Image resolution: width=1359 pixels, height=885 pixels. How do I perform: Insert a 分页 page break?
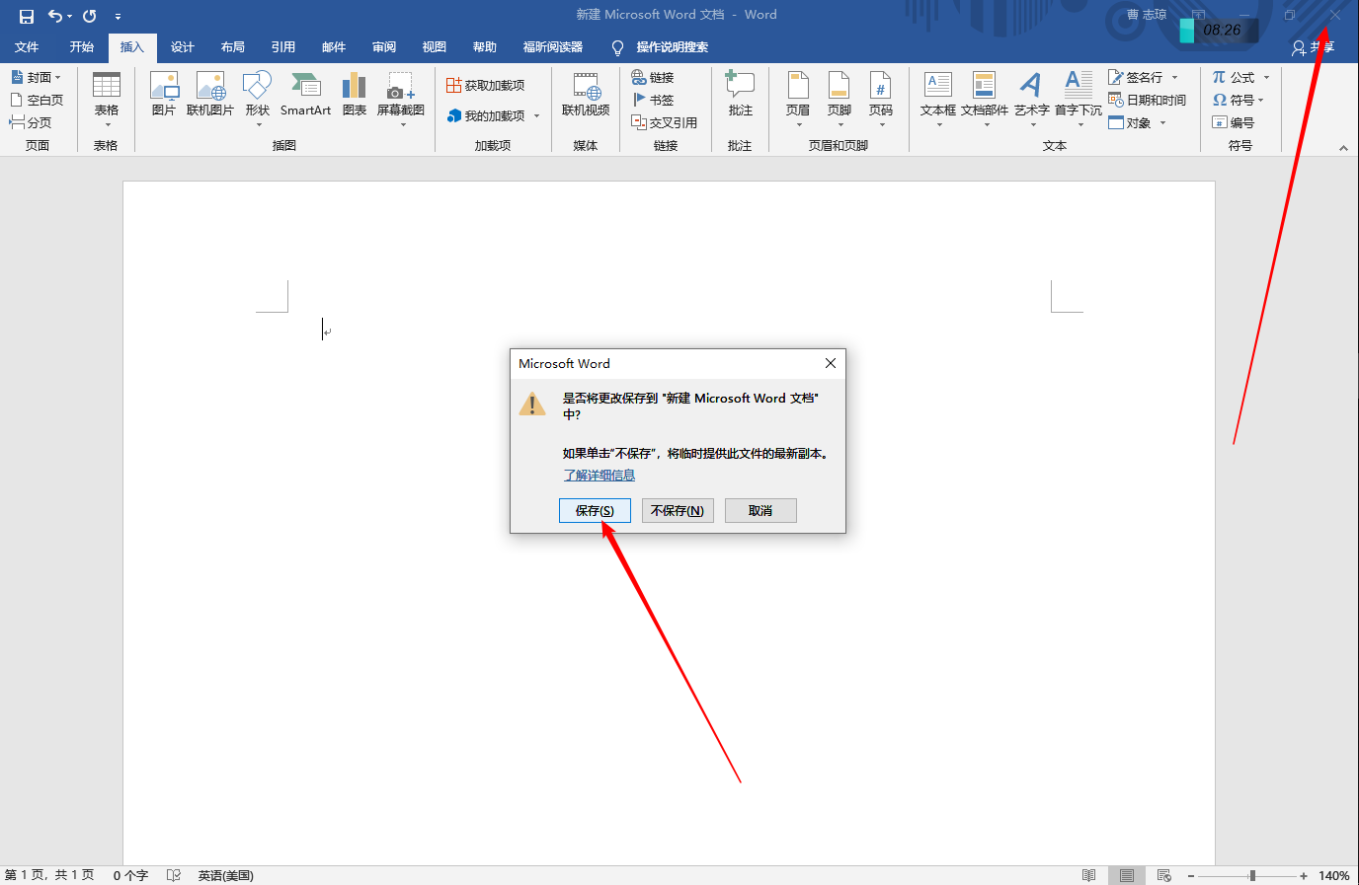point(31,122)
